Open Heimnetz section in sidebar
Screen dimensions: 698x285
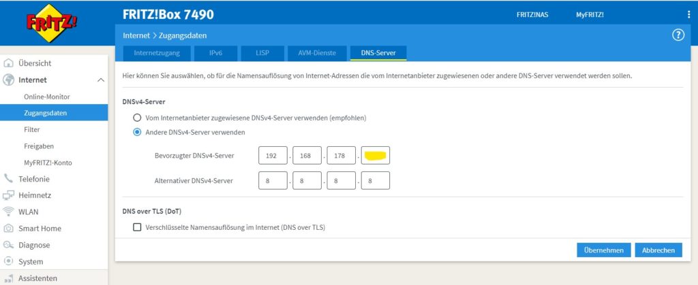click(x=34, y=195)
